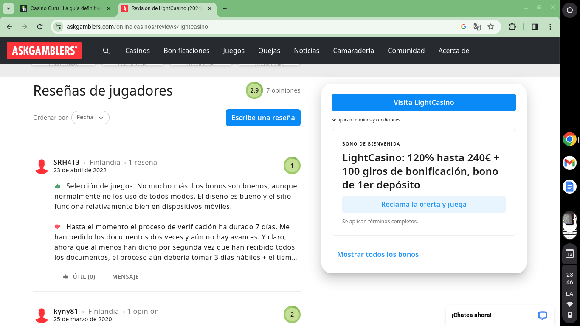Click the Wi-Fi status icon
The width and height of the screenshot is (580, 326).
pyautogui.click(x=570, y=304)
